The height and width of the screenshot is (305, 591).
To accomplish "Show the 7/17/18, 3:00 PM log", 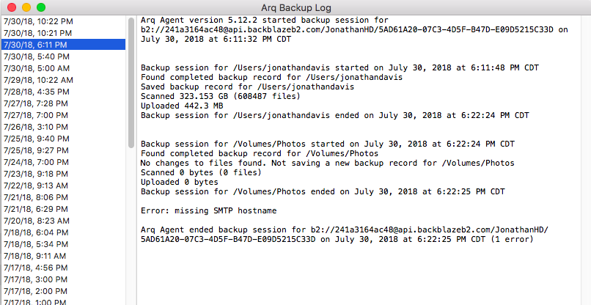I will pyautogui.click(x=63, y=279).
